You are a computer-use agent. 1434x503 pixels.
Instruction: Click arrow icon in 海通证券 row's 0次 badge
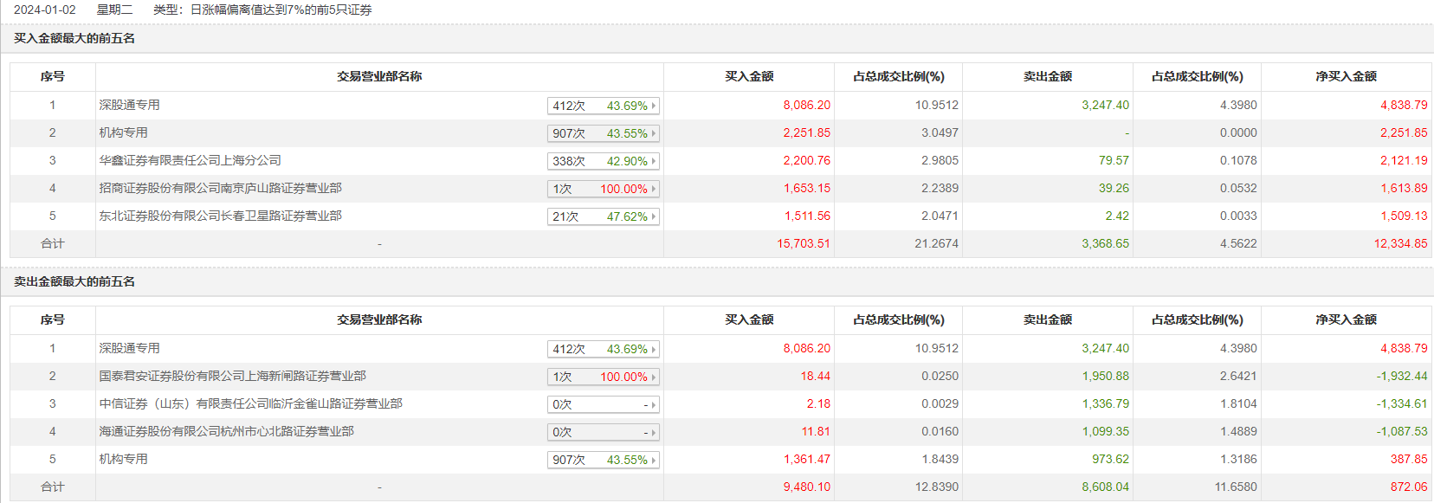point(654,432)
